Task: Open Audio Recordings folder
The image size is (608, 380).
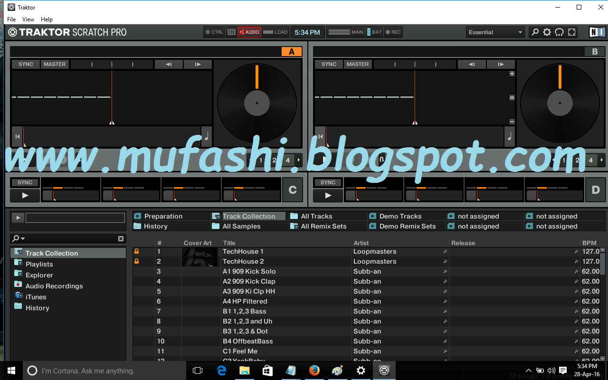Action: [54, 286]
